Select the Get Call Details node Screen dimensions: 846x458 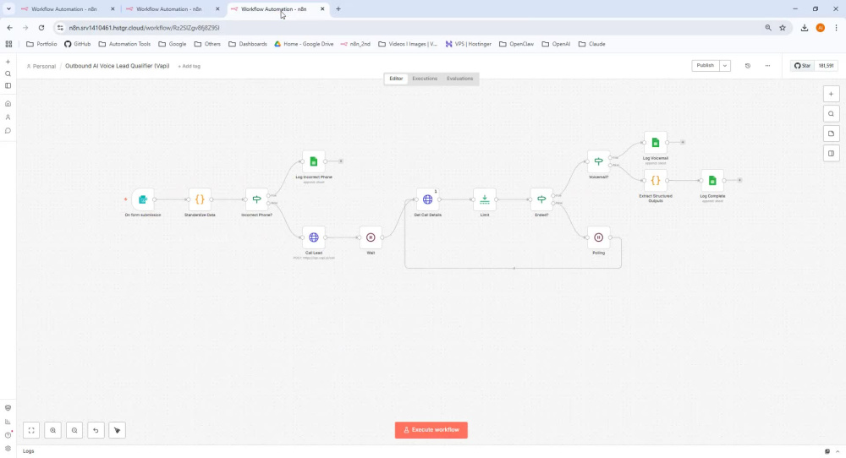pos(427,199)
